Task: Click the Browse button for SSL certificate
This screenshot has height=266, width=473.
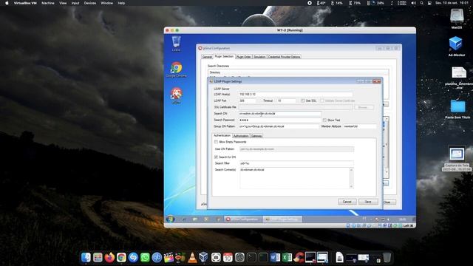Action: point(364,107)
